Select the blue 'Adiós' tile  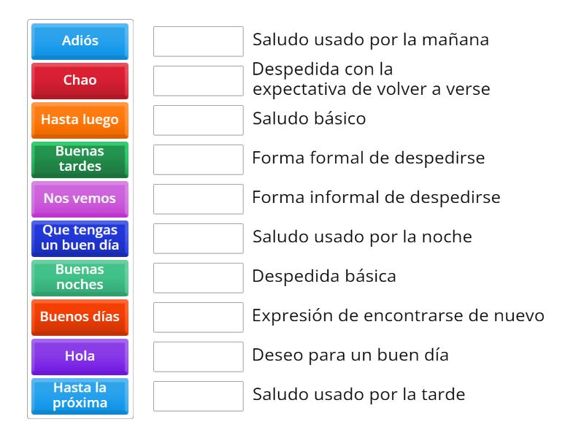(x=79, y=42)
